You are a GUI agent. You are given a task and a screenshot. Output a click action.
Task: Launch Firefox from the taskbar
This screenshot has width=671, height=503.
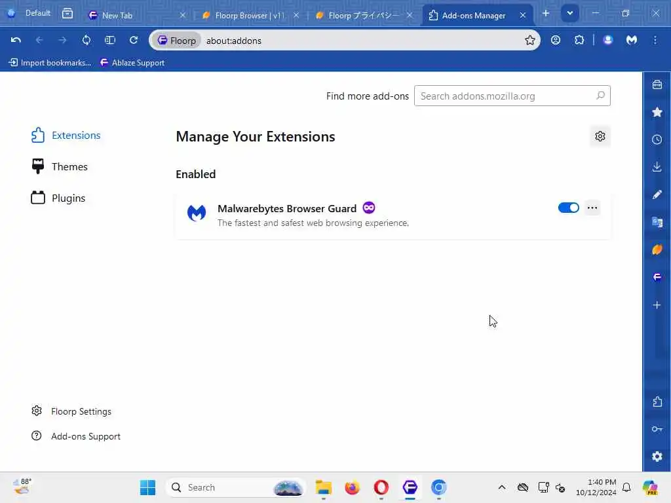point(352,487)
